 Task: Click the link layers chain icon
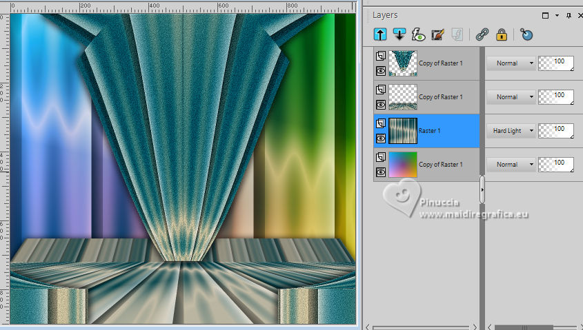pos(482,35)
